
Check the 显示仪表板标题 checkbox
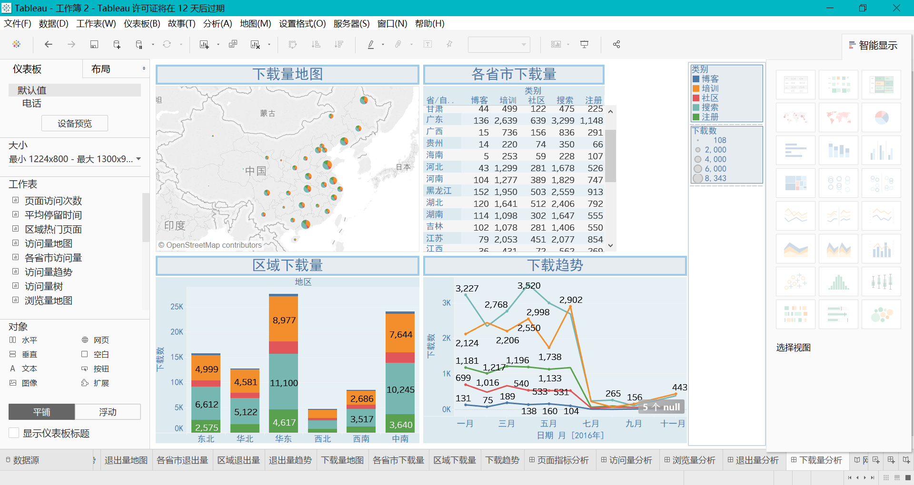14,433
